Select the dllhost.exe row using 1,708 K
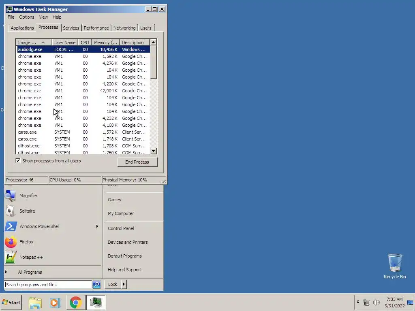 pos(83,146)
